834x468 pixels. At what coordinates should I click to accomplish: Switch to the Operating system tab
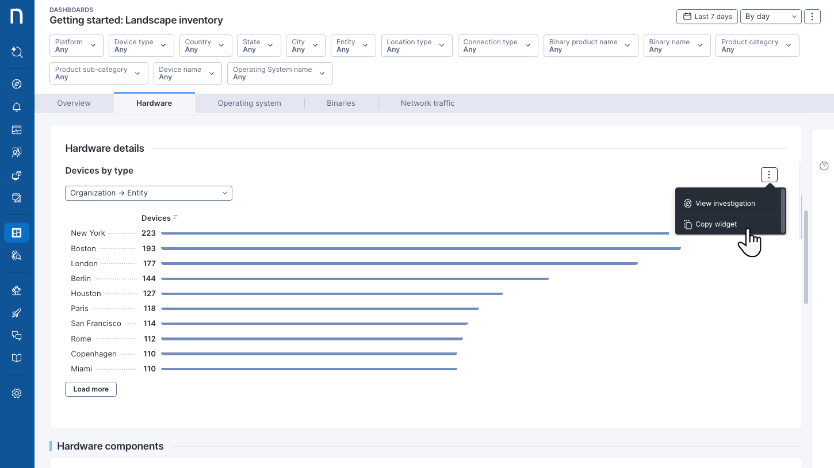pos(249,103)
